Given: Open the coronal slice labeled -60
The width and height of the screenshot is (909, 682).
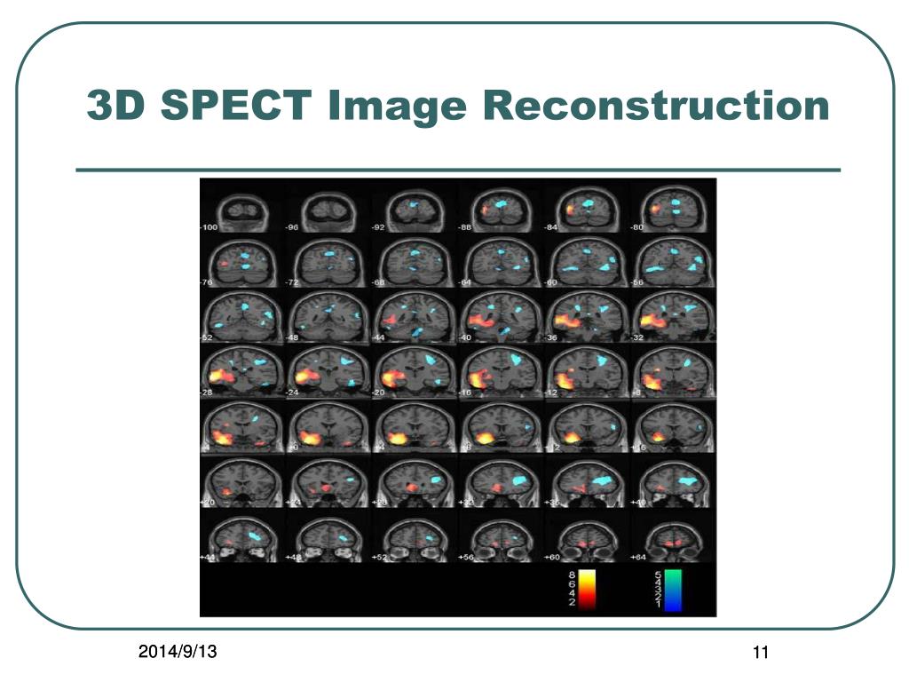Looking at the screenshot, I should [x=587, y=263].
